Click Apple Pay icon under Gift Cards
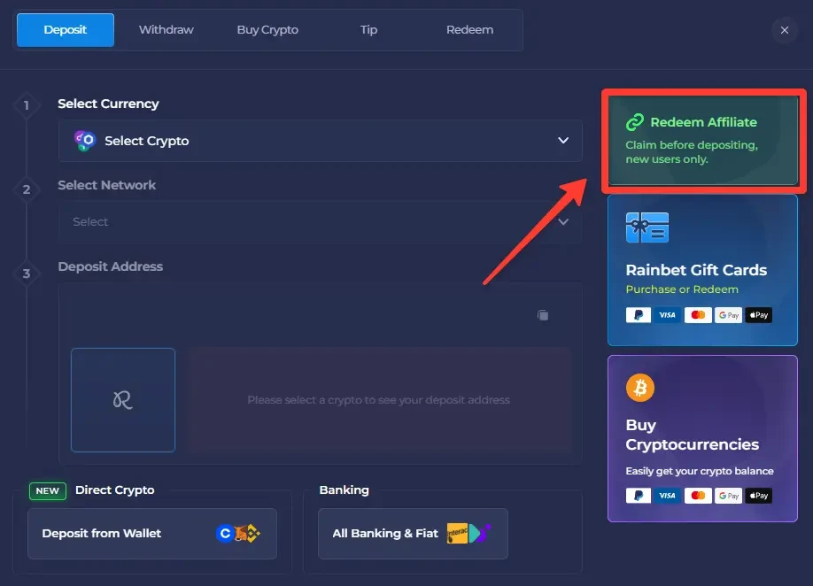The width and height of the screenshot is (813, 586). click(759, 315)
